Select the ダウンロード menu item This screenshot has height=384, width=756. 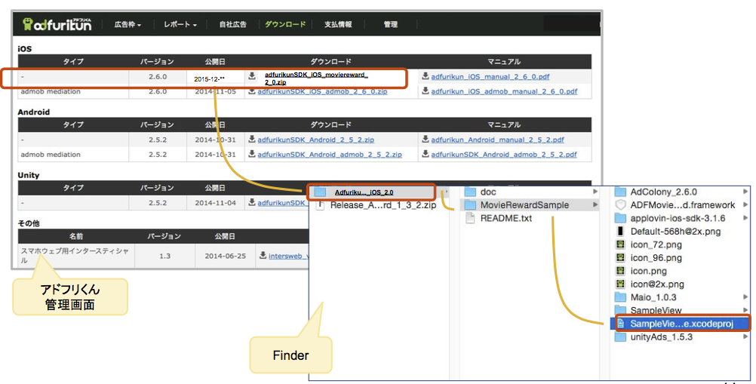pyautogui.click(x=285, y=24)
